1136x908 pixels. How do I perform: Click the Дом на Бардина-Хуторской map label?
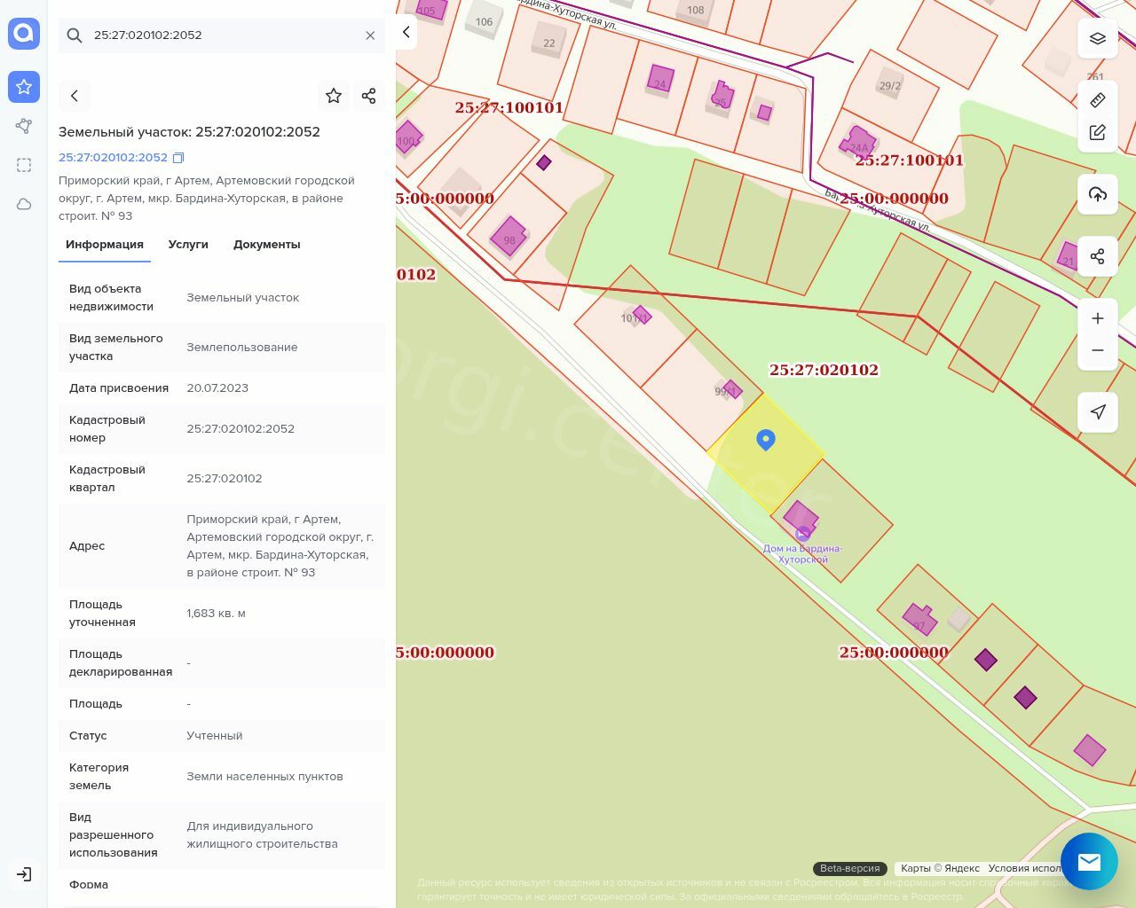[x=802, y=553]
